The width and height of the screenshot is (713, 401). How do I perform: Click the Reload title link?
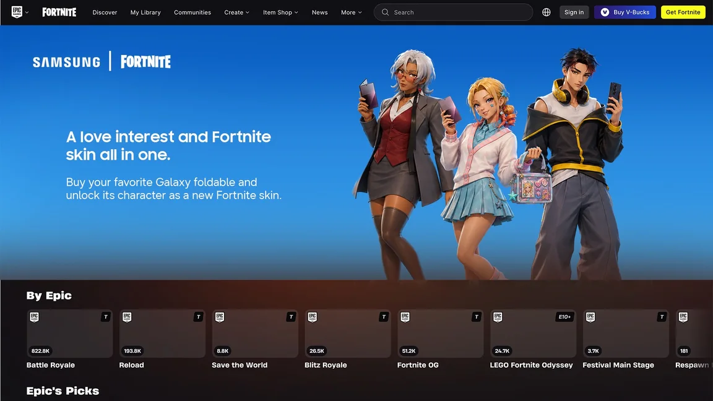click(131, 365)
